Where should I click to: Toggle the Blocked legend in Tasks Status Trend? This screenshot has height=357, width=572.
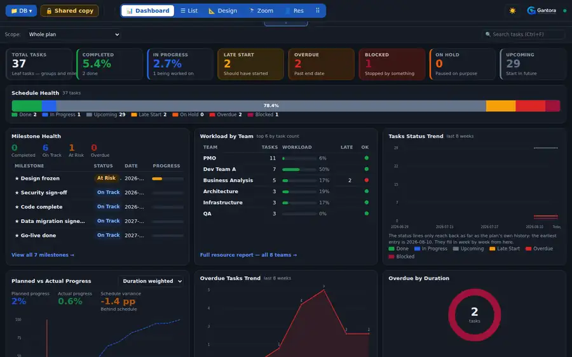(x=401, y=257)
